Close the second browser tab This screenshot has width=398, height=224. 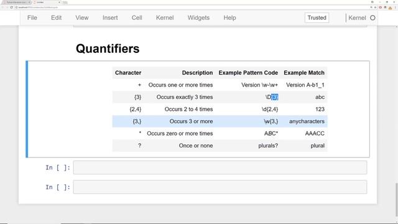(x=59, y=2)
